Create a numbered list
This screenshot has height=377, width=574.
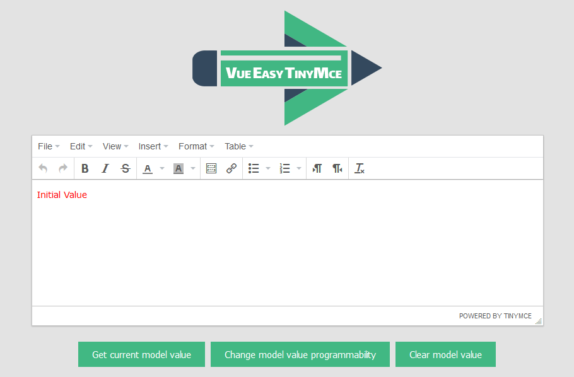point(284,168)
